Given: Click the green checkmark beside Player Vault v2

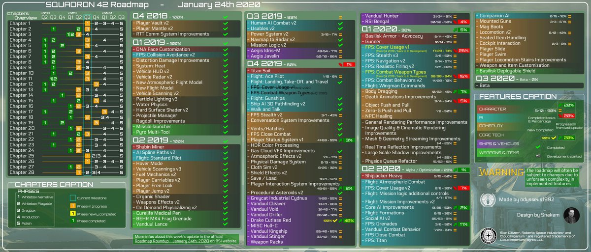Looking at the screenshot, I should tap(226, 23).
